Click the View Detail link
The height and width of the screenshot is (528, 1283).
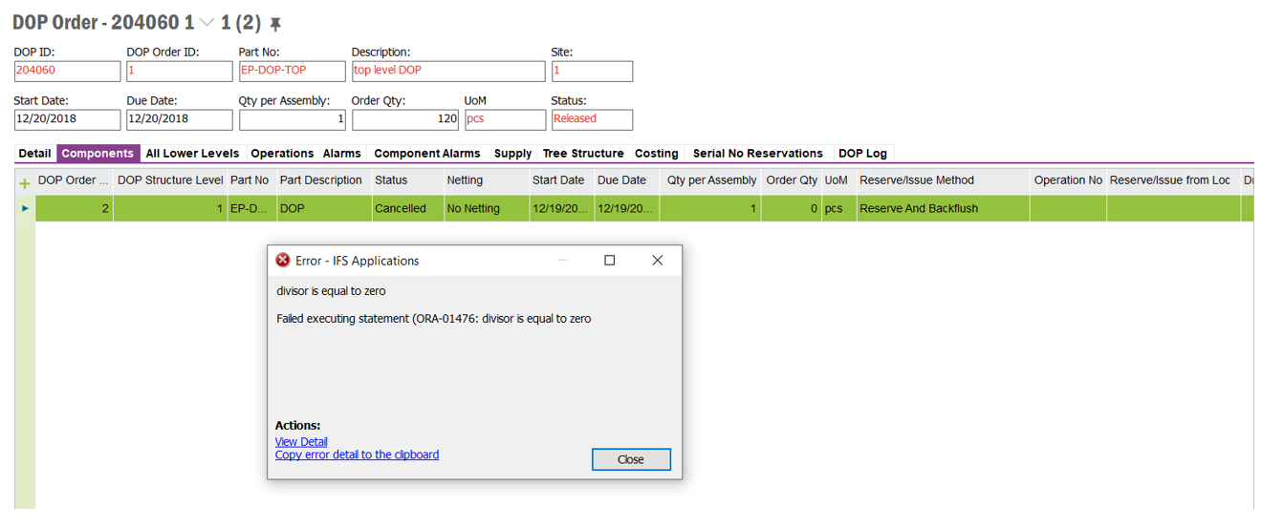tap(301, 441)
